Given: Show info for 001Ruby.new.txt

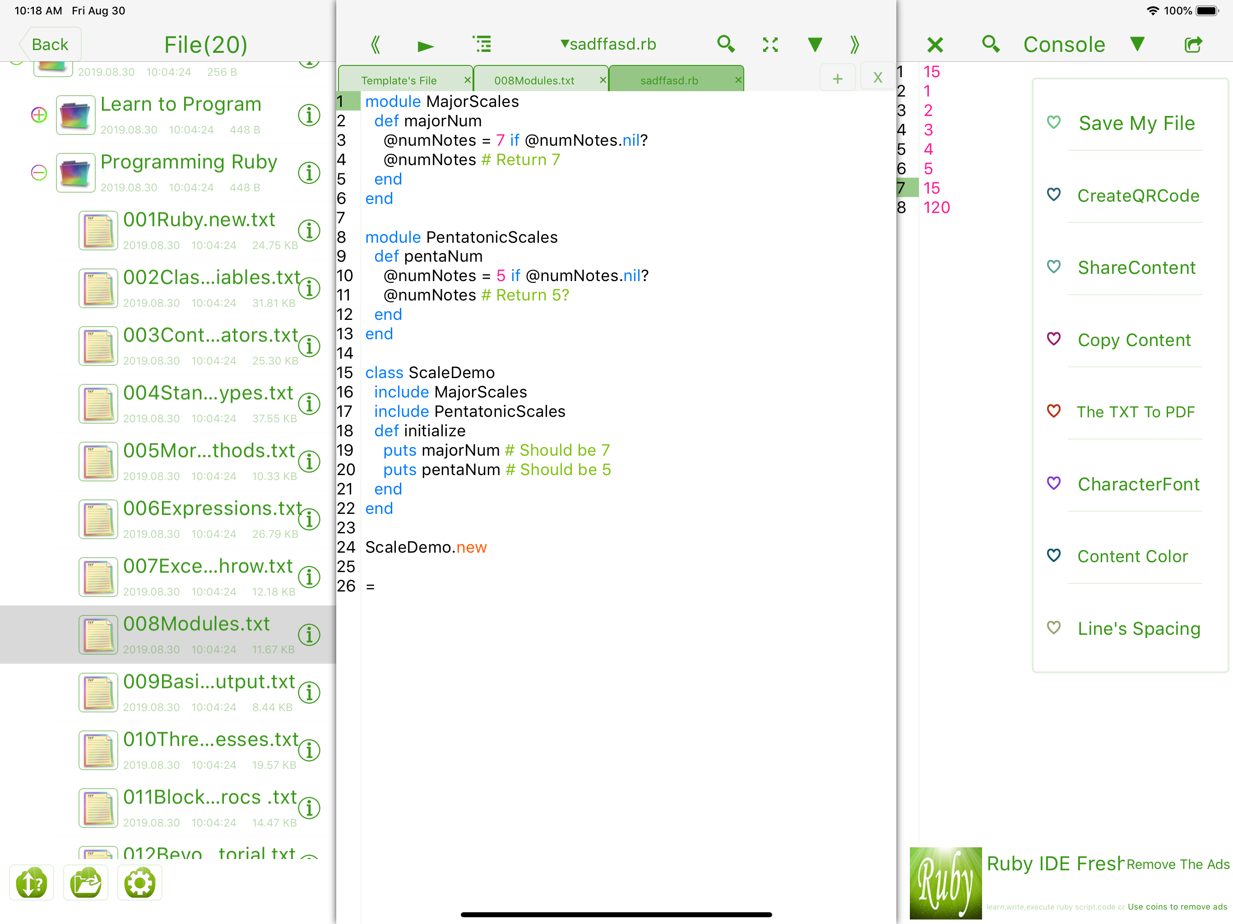Looking at the screenshot, I should pyautogui.click(x=309, y=231).
